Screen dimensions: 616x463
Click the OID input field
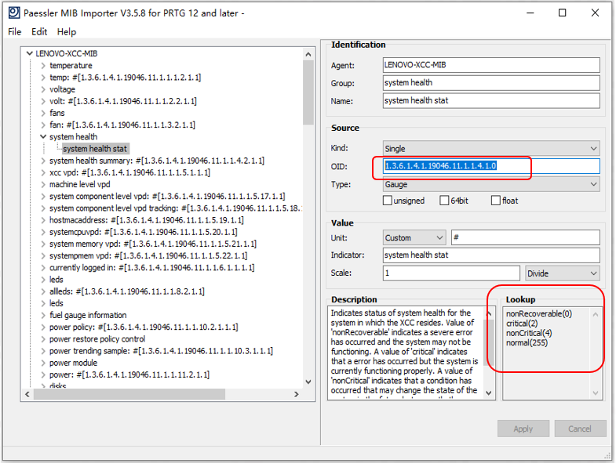pos(491,166)
